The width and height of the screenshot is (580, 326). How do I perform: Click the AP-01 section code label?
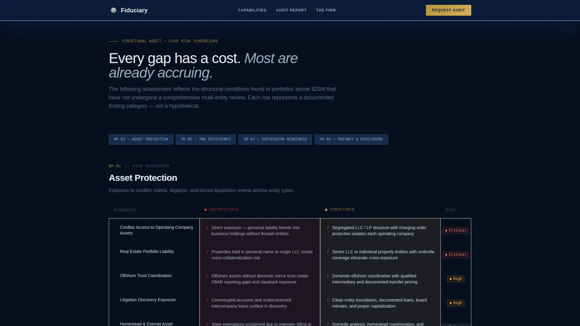coord(115,166)
